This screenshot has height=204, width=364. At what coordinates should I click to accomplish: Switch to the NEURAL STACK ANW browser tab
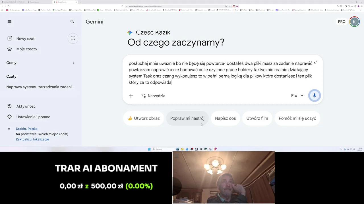coord(13,2)
